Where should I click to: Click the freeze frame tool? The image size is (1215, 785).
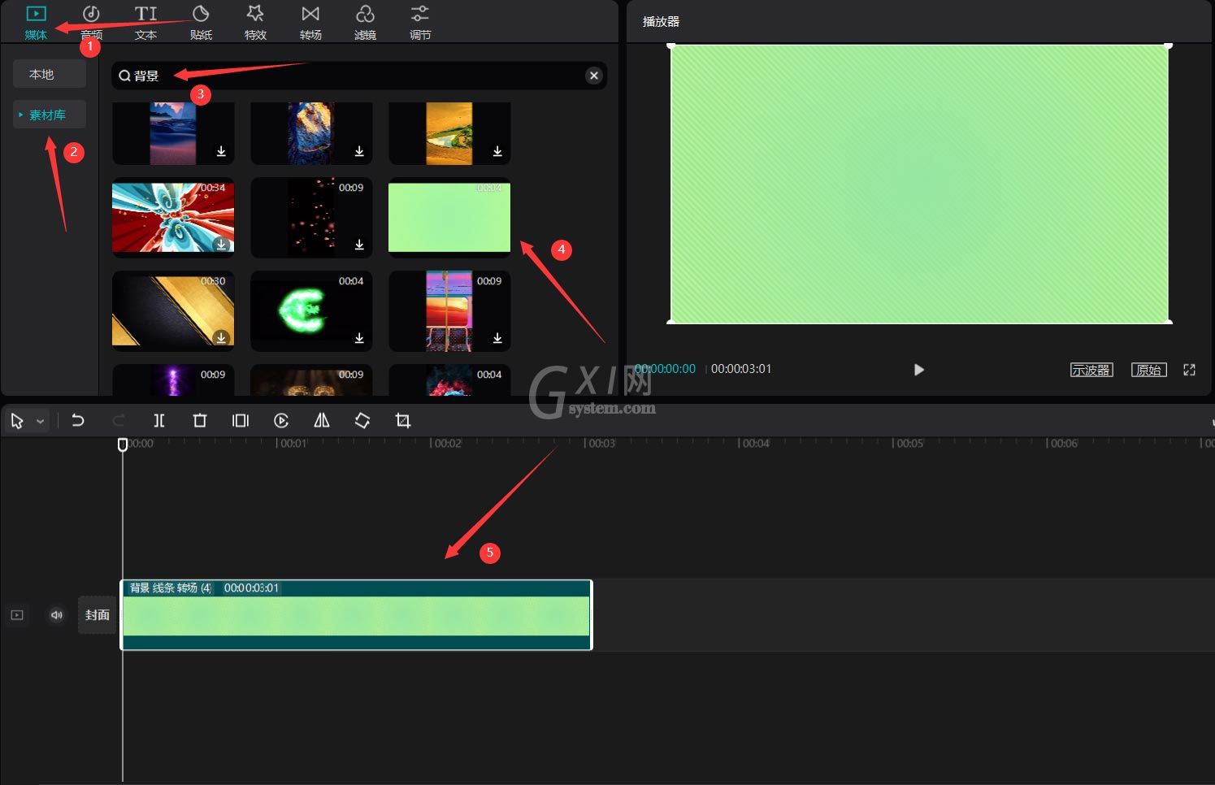point(241,420)
